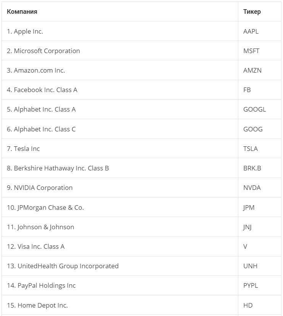Viewport: 283px width, 316px height.
Task: Select UnitedHealth Group Incorporated cell
Action: pos(63,266)
